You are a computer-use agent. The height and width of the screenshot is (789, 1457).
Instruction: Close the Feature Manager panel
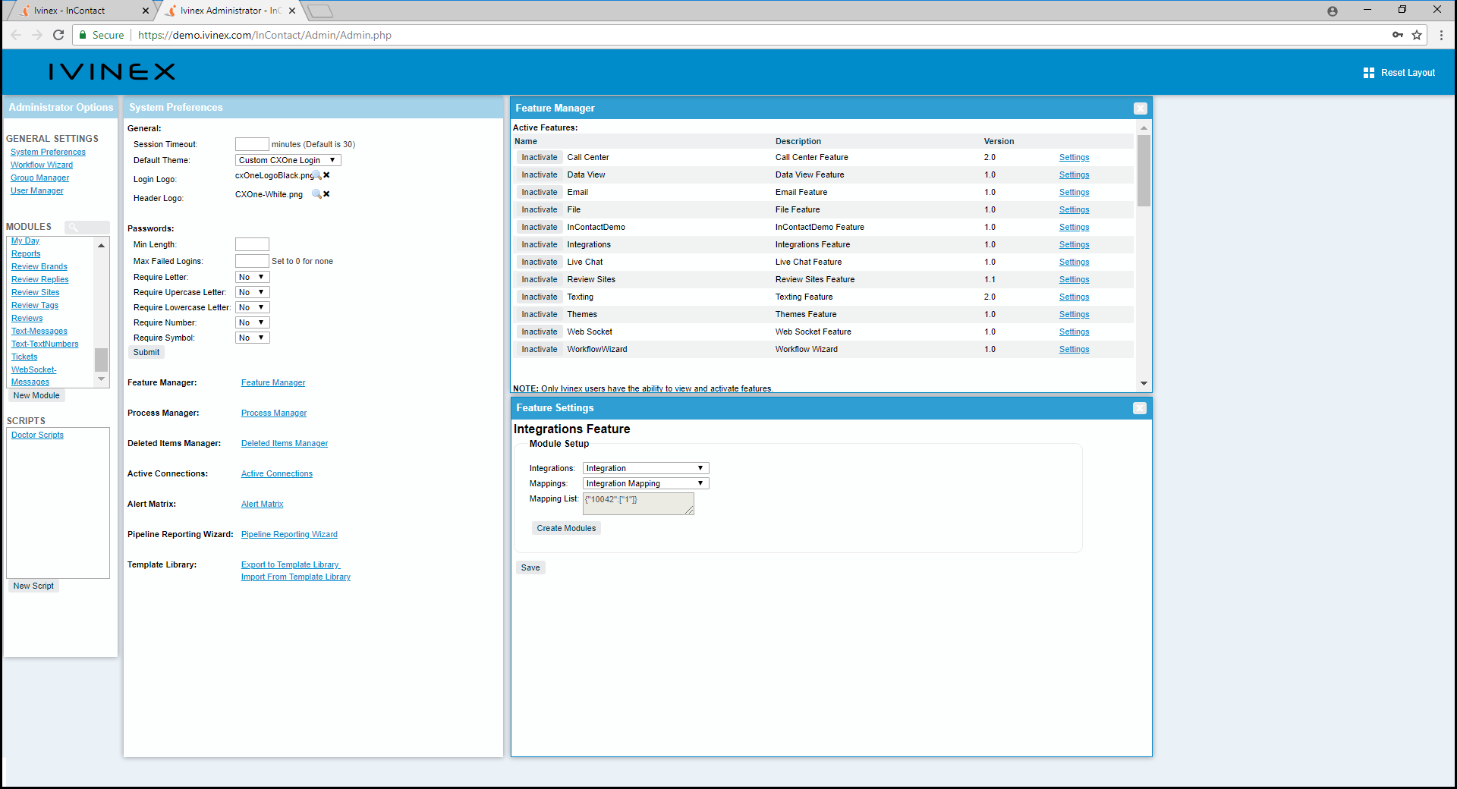point(1140,108)
